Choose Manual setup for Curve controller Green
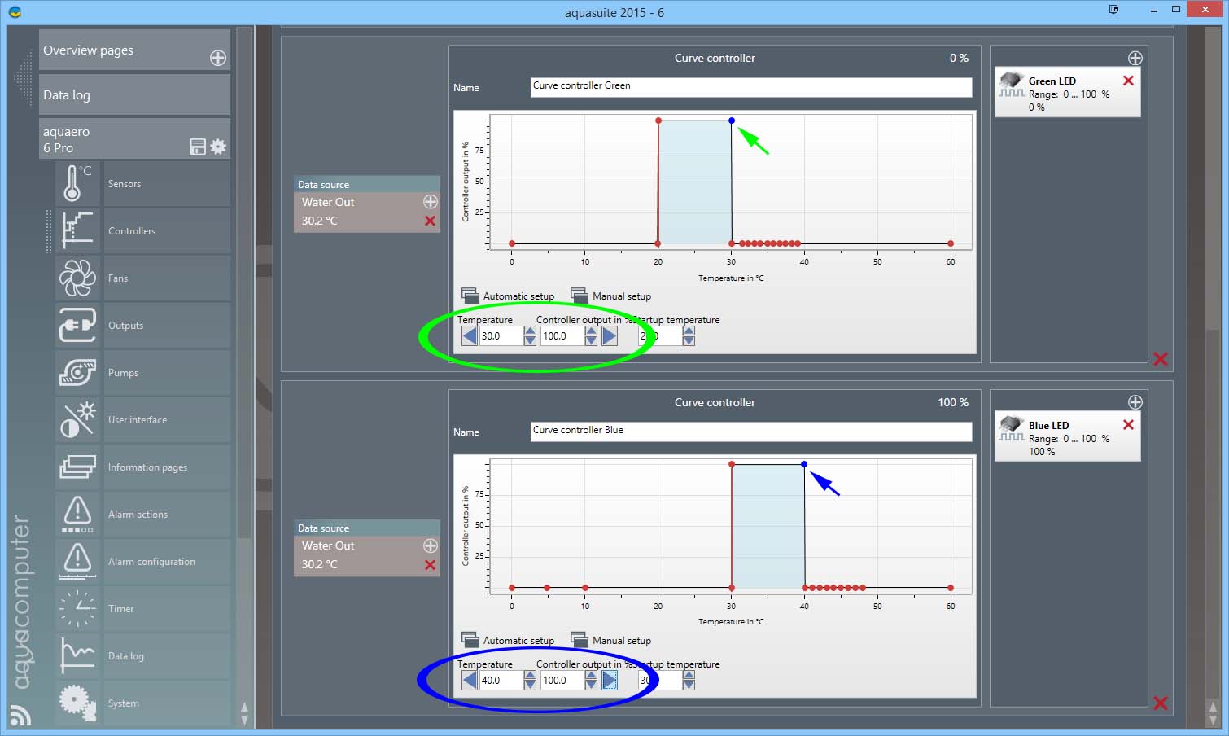The height and width of the screenshot is (736, 1229). pyautogui.click(x=611, y=296)
